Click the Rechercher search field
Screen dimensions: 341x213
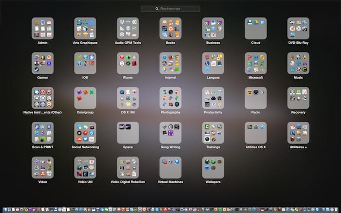170,9
